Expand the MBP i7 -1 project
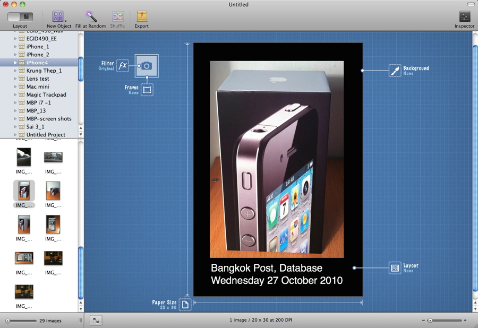 [x=15, y=102]
